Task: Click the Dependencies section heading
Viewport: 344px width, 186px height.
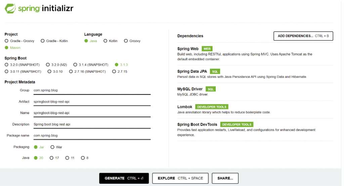Action: 190,36
